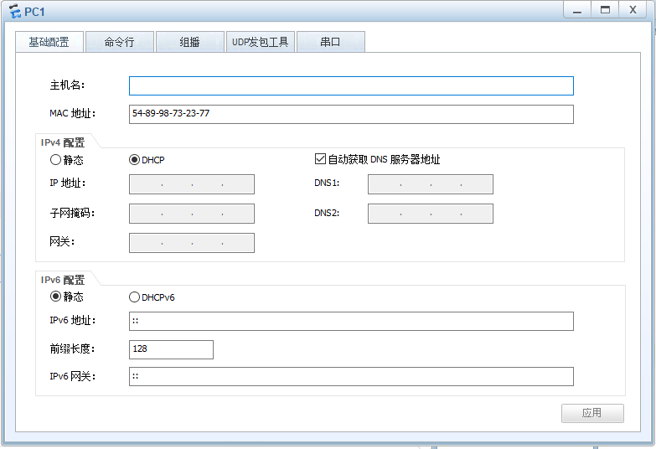Click the 应用 button
This screenshot has height=449, width=656.
pos(592,414)
